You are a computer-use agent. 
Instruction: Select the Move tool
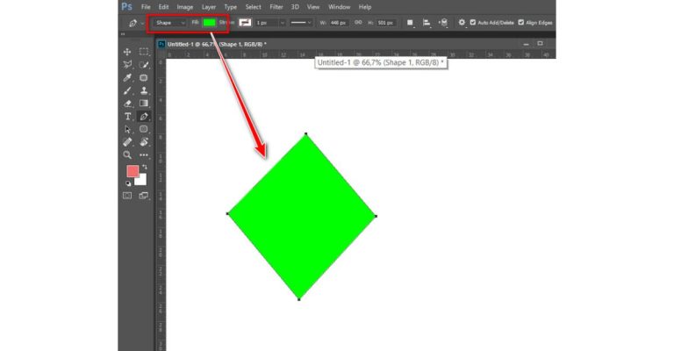point(127,52)
